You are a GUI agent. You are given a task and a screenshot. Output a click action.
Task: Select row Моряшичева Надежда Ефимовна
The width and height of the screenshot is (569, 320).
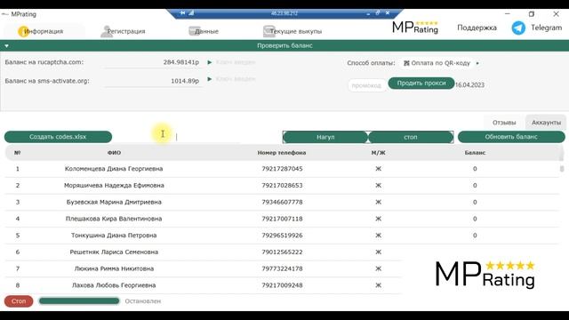coord(282,186)
